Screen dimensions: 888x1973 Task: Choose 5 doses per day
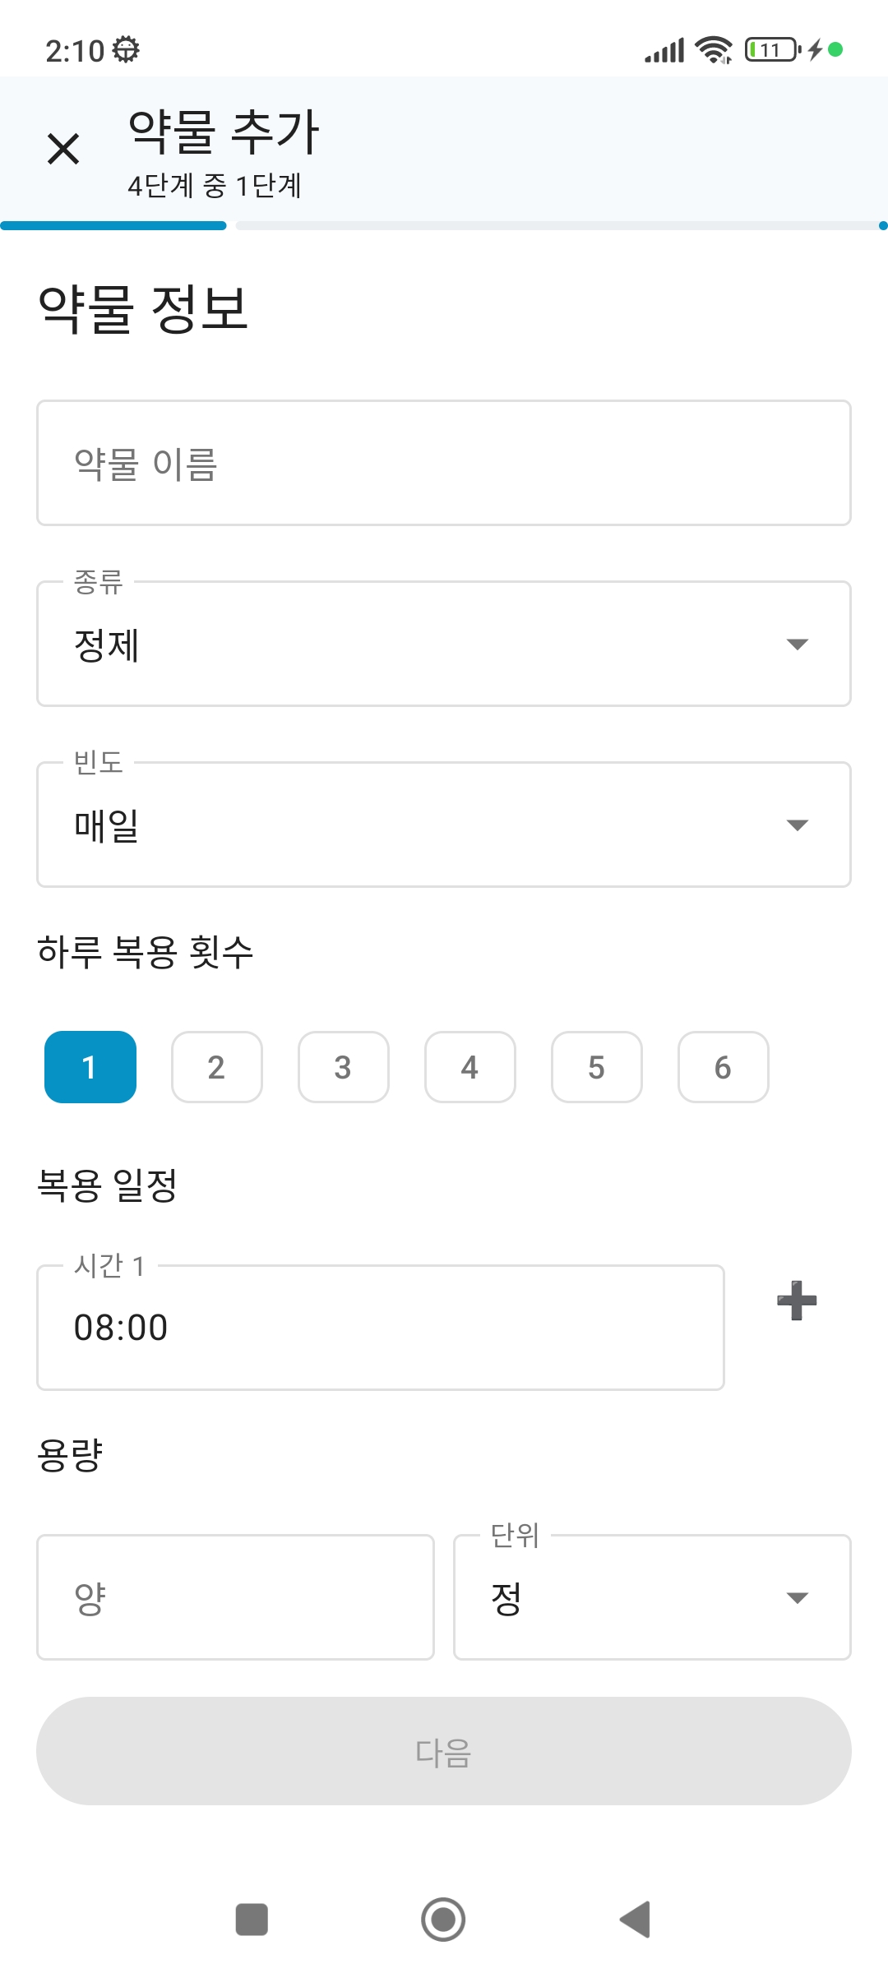597,1067
